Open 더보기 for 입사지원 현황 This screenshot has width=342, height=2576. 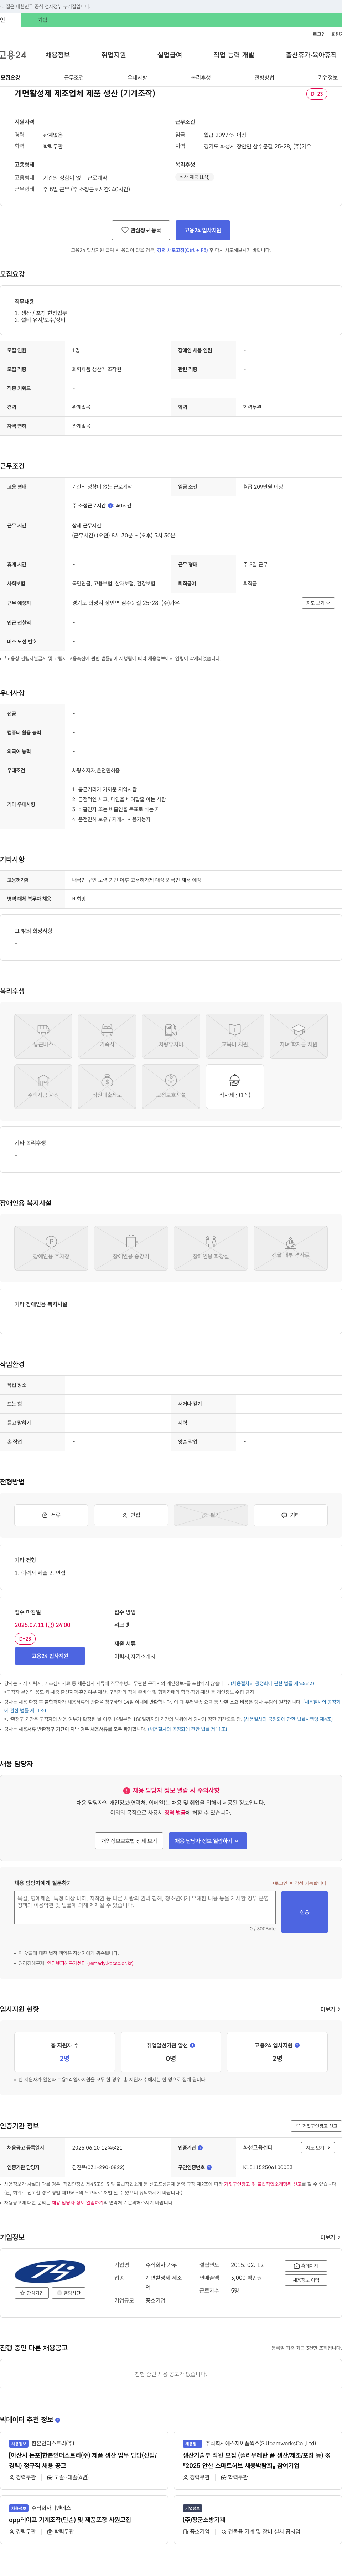[329, 2009]
